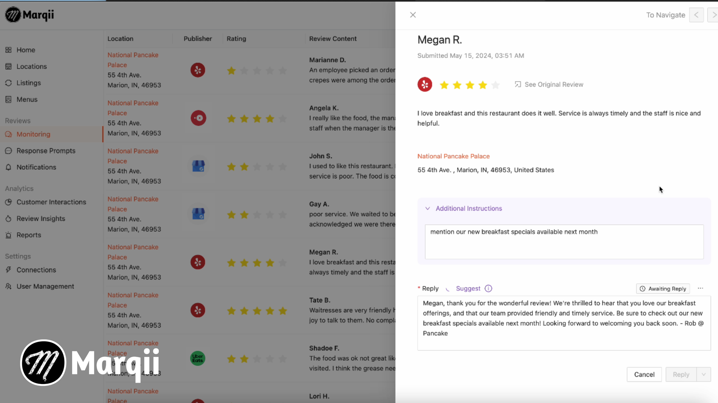Click Tate B. review name
Screen dimensions: 718x403
point(320,300)
